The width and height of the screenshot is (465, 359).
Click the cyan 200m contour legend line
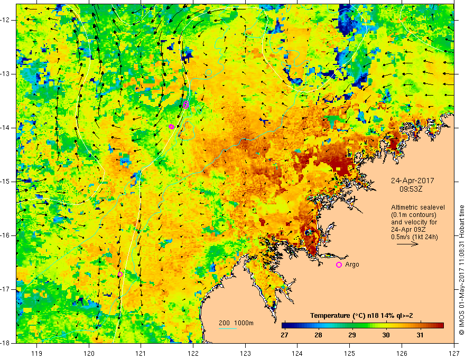tap(227, 329)
